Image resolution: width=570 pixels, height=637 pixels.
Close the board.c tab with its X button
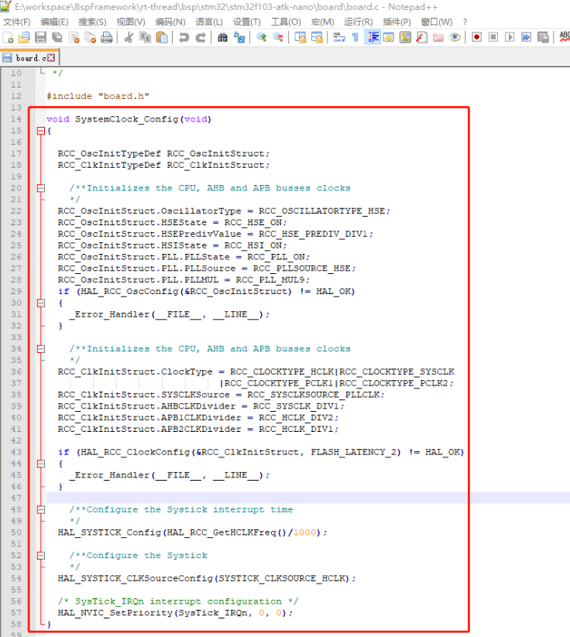[x=51, y=58]
